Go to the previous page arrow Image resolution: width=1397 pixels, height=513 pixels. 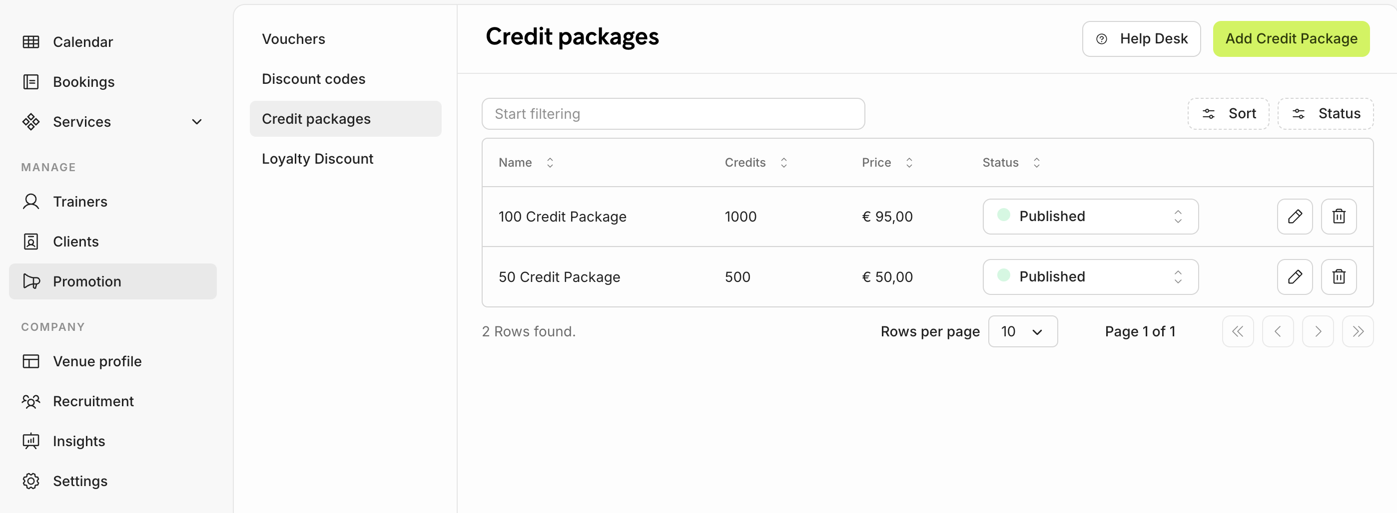[1277, 331]
